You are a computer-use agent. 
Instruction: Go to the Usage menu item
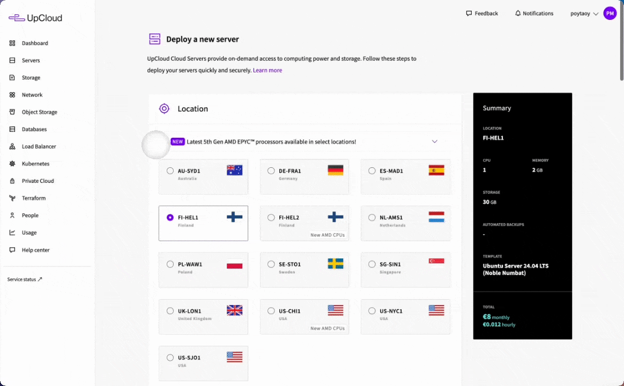coord(29,233)
